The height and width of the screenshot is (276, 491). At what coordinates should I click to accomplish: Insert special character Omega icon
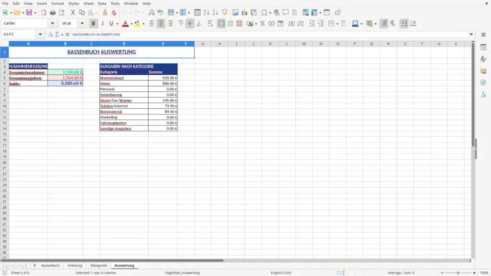(264, 12)
